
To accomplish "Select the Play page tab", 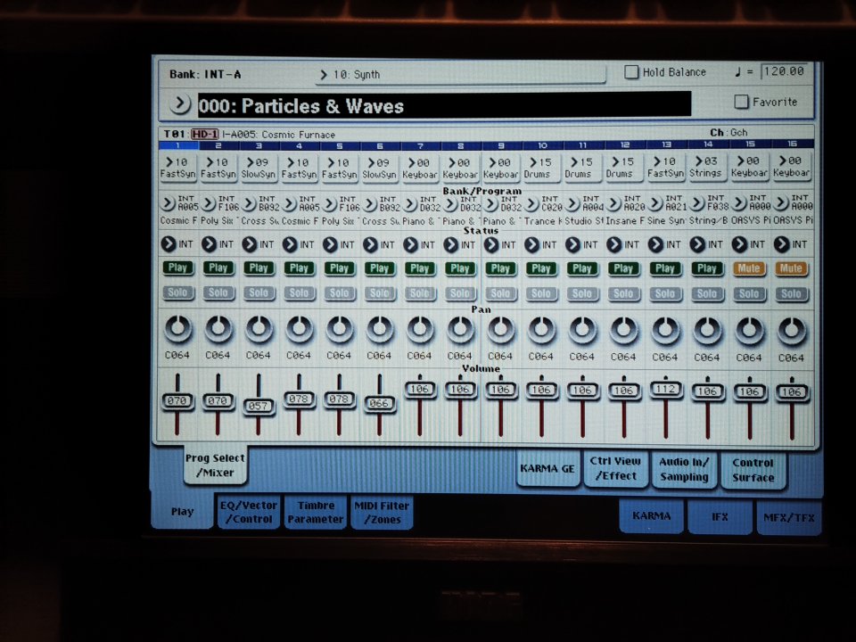I will pos(182,512).
